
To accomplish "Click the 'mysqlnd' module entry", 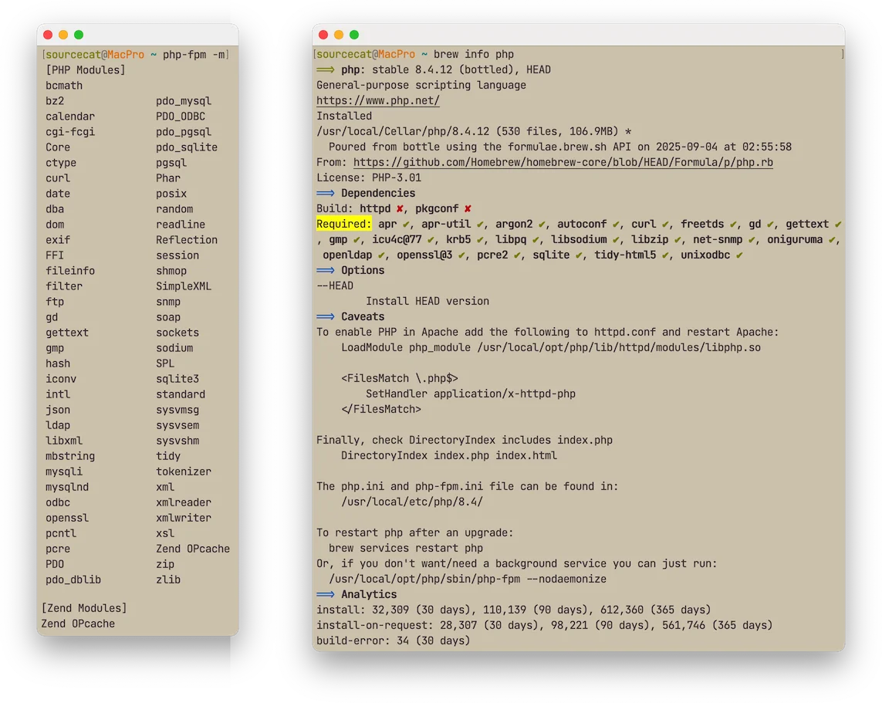I will pyautogui.click(x=67, y=487).
